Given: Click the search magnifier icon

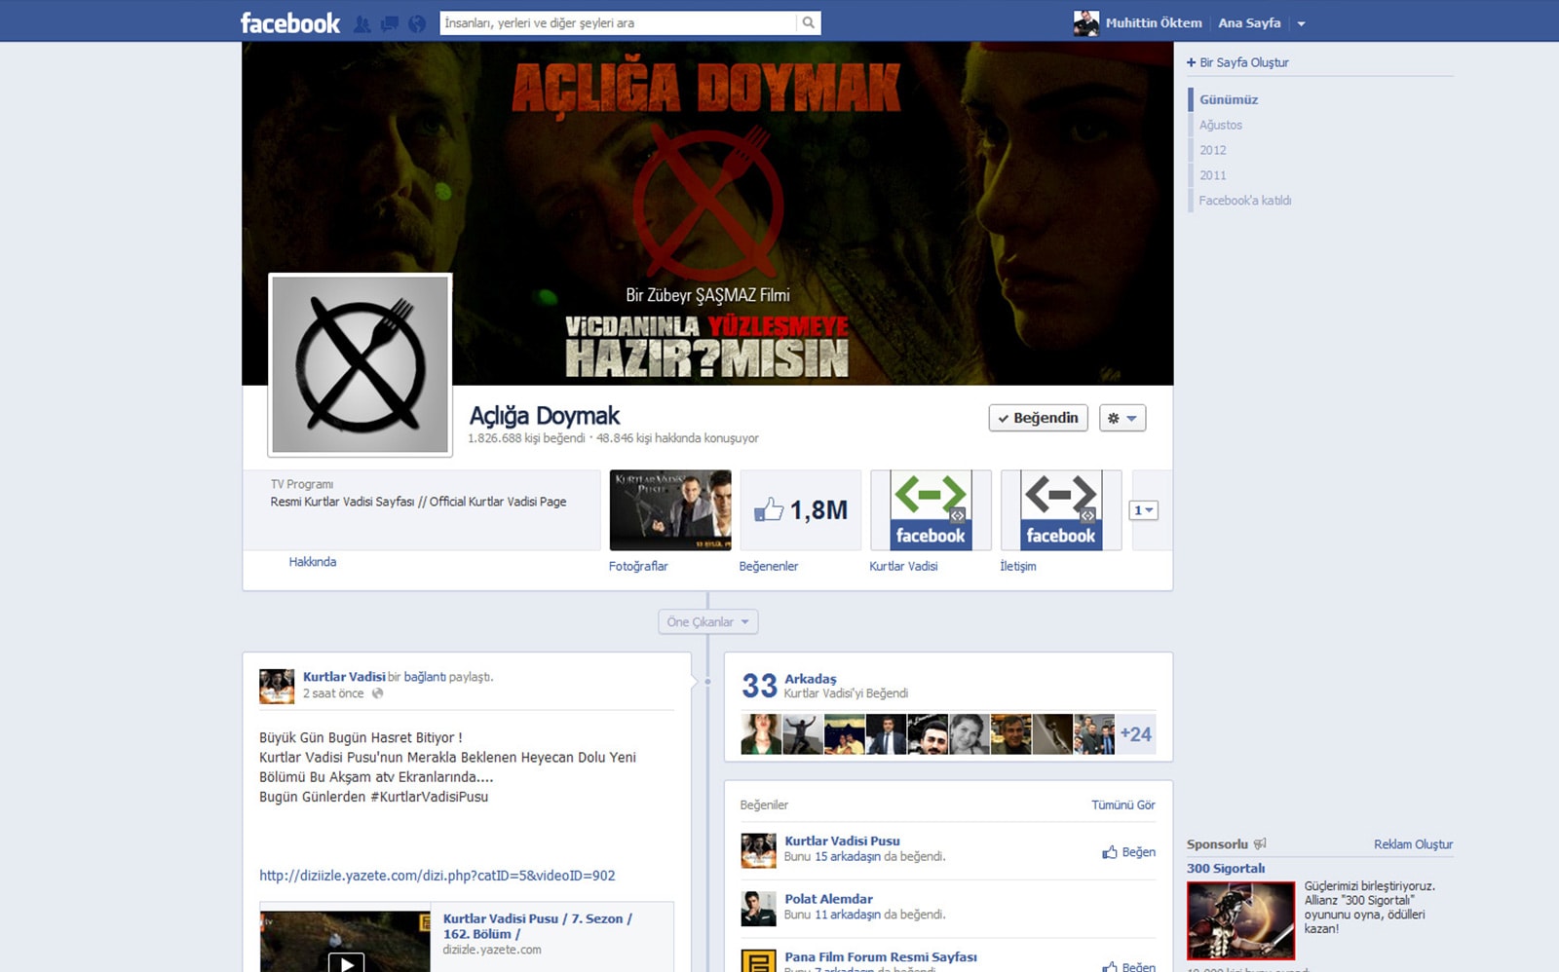Looking at the screenshot, I should click(808, 23).
